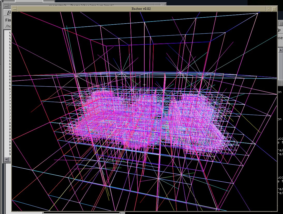Minimize the Escher v0.02 window
This screenshot has width=283, height=214.
coord(269,9)
